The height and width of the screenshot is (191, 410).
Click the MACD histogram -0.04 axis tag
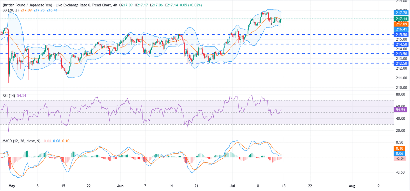coord(399,159)
